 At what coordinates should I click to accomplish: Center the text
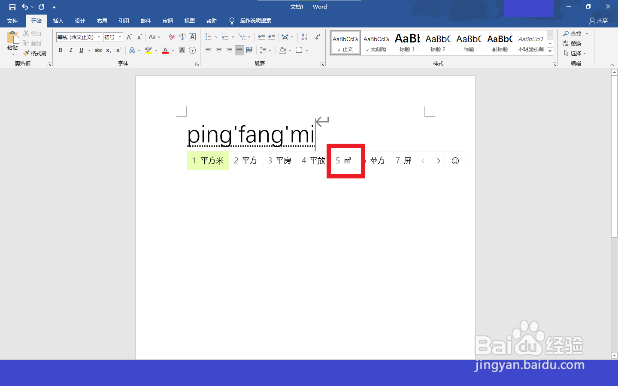[x=218, y=50]
